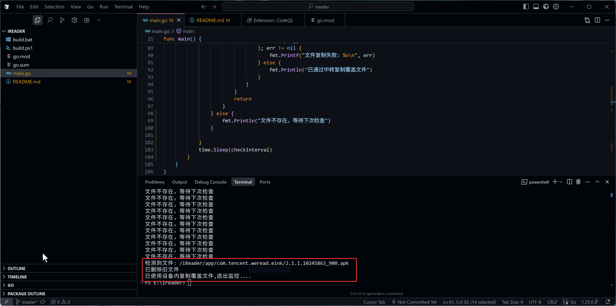
Task: Maximize the panel with up chevron
Action: pos(597,182)
